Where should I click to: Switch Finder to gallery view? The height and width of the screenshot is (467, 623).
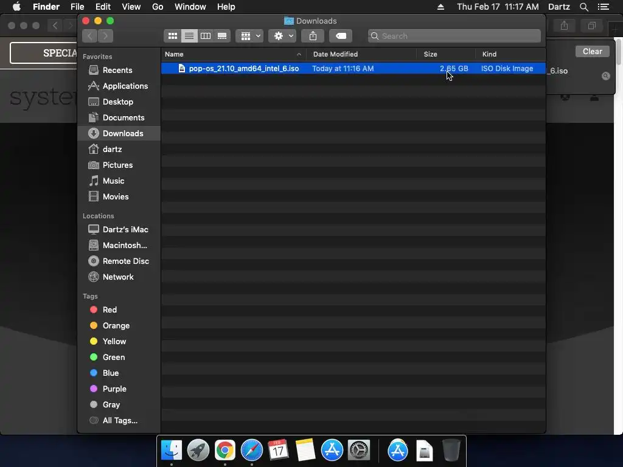pyautogui.click(x=222, y=36)
